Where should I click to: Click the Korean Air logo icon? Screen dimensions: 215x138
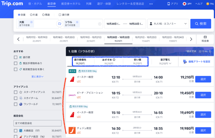[21, 131]
